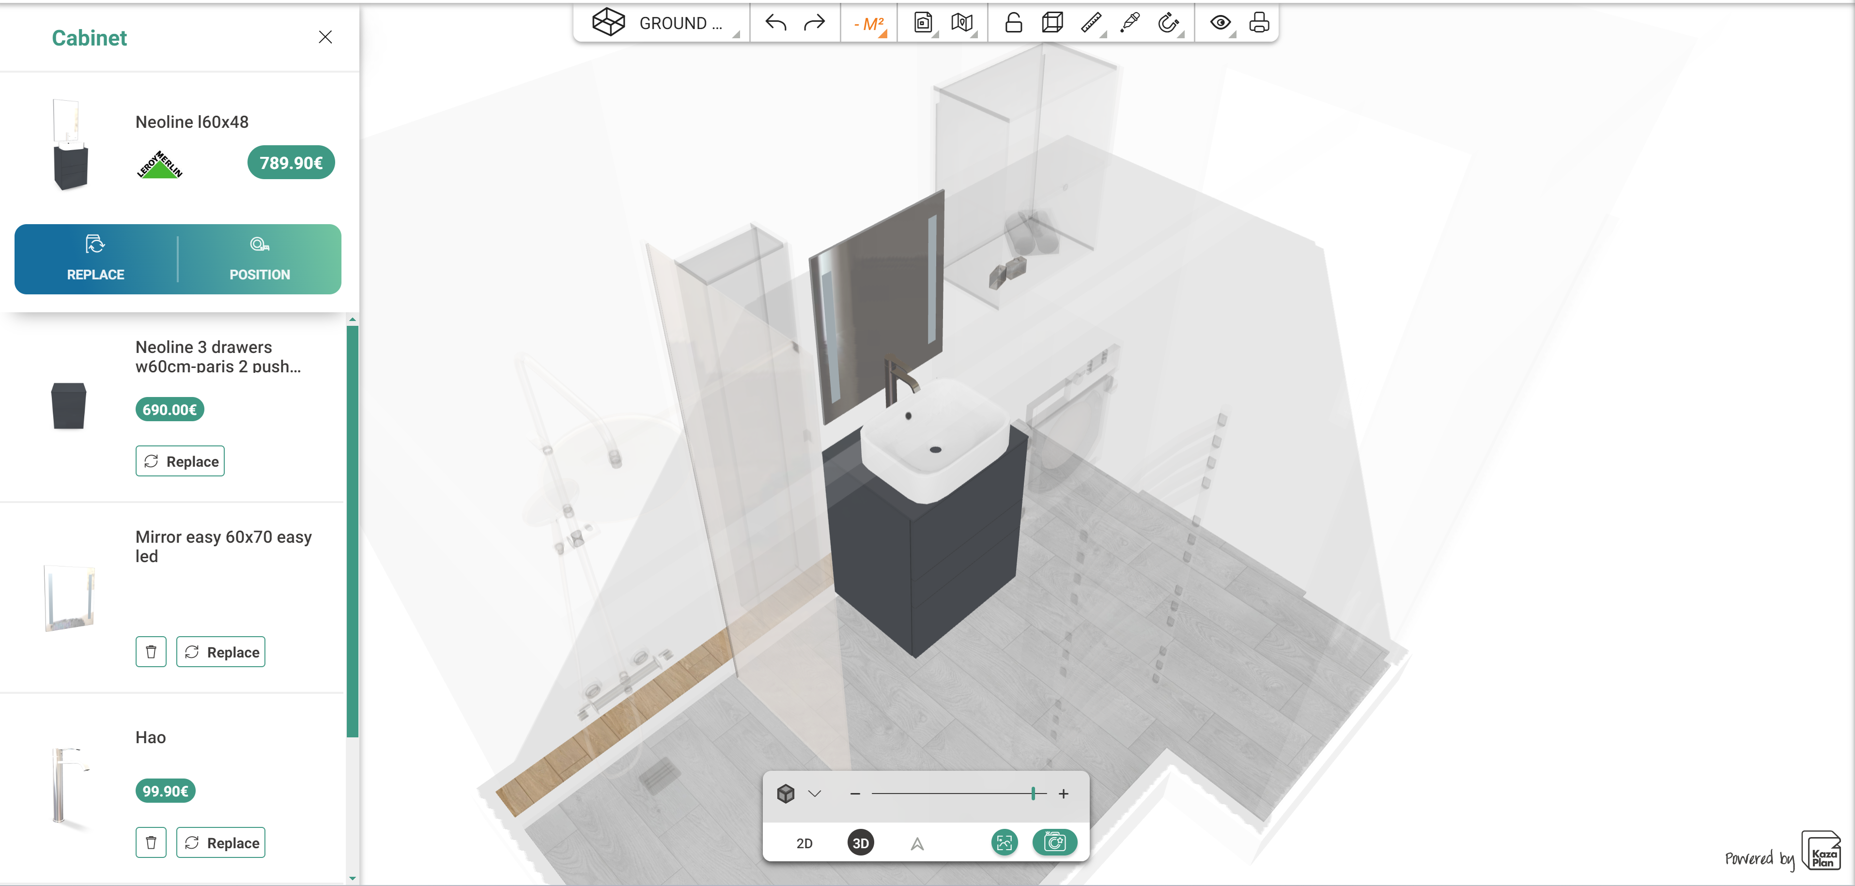This screenshot has width=1855, height=886.
Task: Replace the Hao faucet
Action: click(x=220, y=843)
